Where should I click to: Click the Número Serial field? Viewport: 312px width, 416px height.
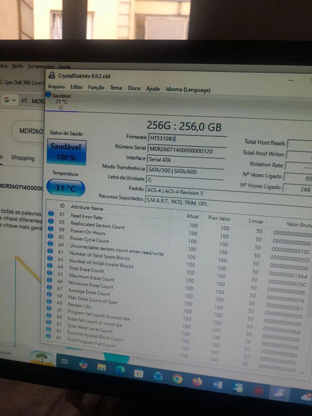(x=187, y=150)
